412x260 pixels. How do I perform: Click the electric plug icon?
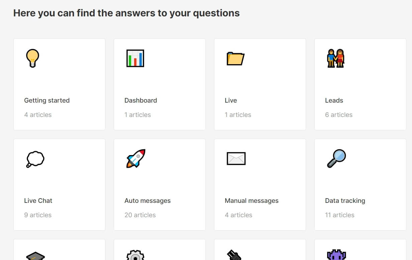click(x=234, y=256)
